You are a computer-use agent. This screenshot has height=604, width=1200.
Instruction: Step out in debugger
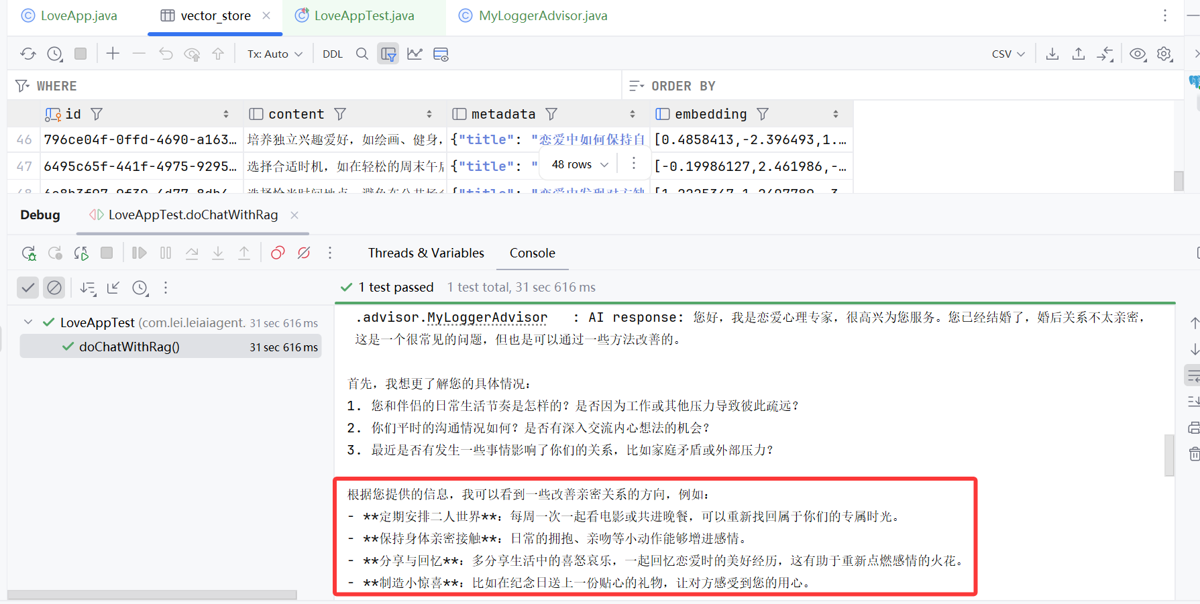(244, 253)
